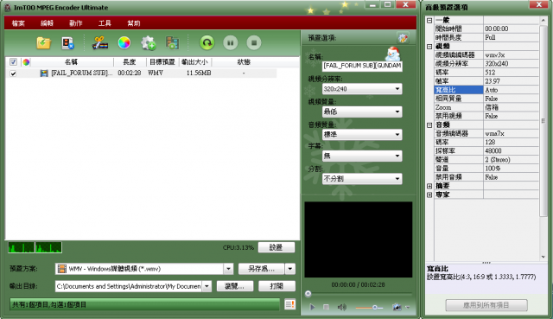Screen dimensions: 553x319
Task: Select the 寬高比 Auto property row
Action: 486,90
